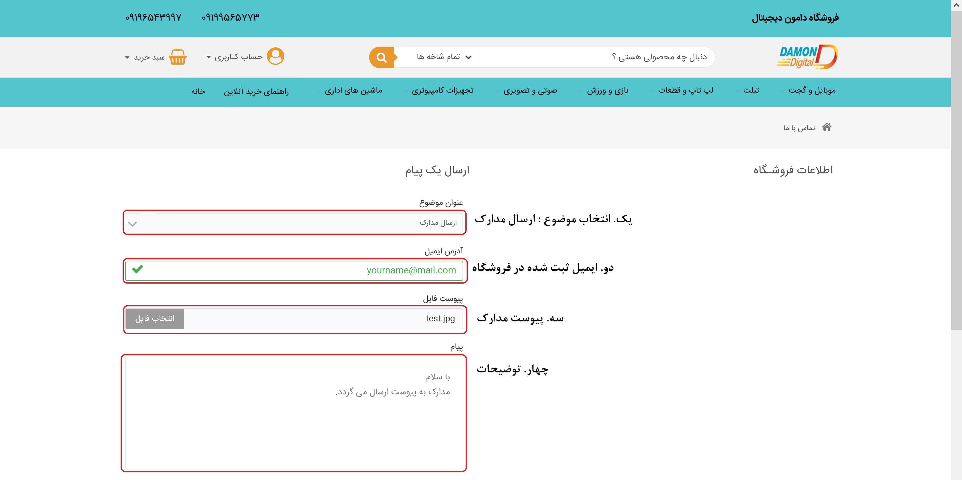The height and width of the screenshot is (480, 962).
Task: Expand the بازی و ورزش menu
Action: [x=607, y=91]
